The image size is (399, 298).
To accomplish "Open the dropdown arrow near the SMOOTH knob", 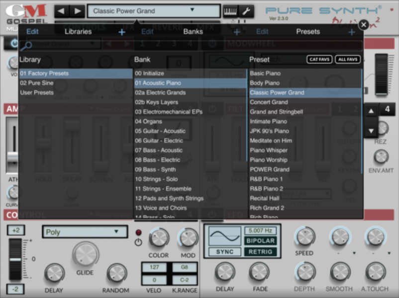I will [x=354, y=252].
